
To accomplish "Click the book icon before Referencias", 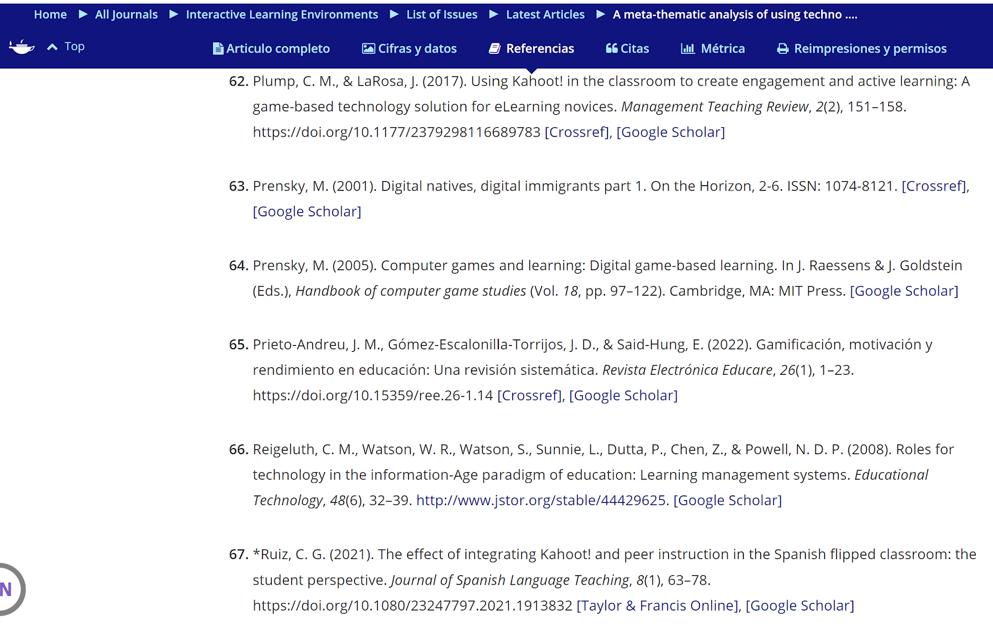I will click(495, 48).
